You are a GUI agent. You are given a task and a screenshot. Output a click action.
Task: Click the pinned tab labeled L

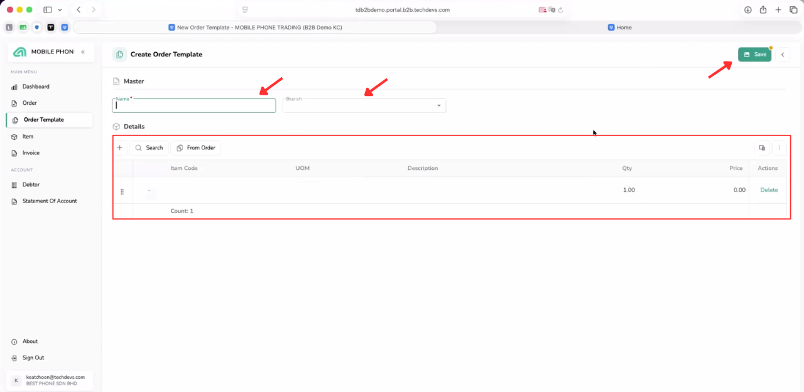click(x=9, y=28)
